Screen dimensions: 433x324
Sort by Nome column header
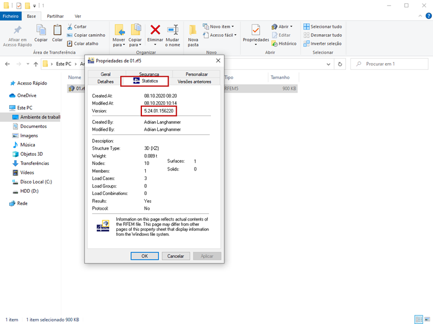coord(75,77)
